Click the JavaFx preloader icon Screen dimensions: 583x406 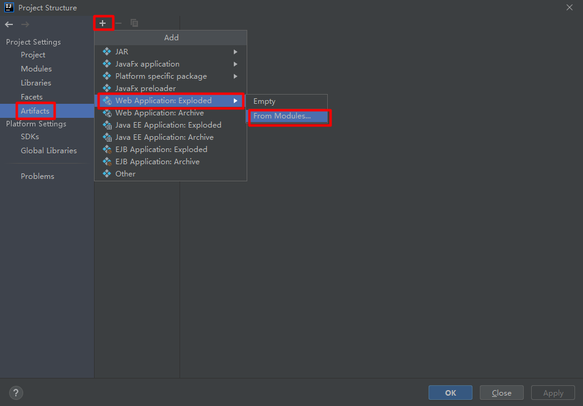107,88
